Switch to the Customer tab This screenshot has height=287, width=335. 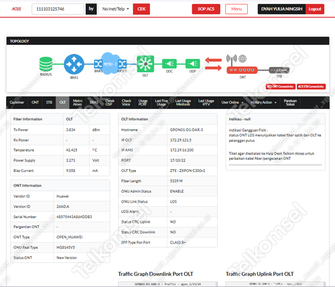point(17,102)
